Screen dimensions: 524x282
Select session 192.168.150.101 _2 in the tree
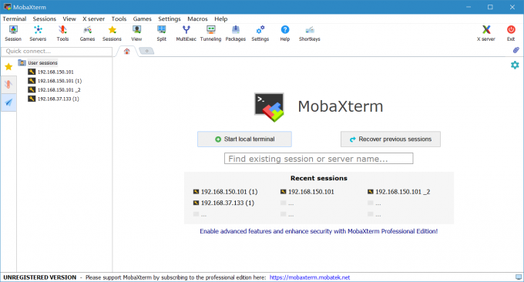point(54,90)
